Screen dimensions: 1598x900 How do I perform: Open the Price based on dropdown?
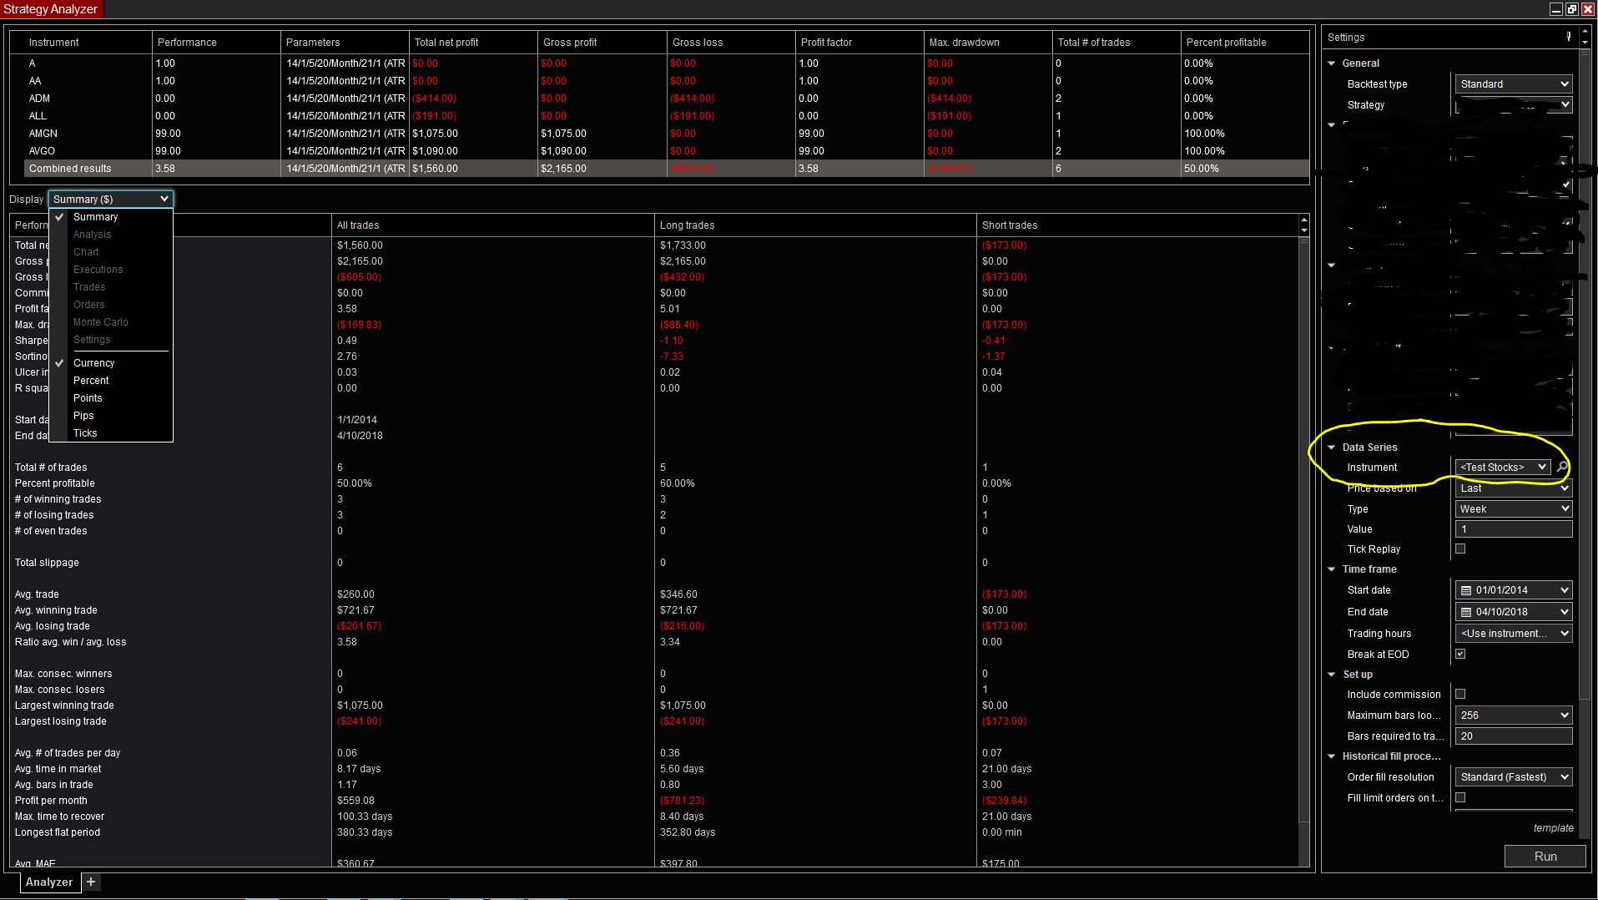(x=1514, y=488)
